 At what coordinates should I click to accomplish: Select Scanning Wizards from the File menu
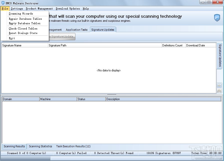(21, 13)
